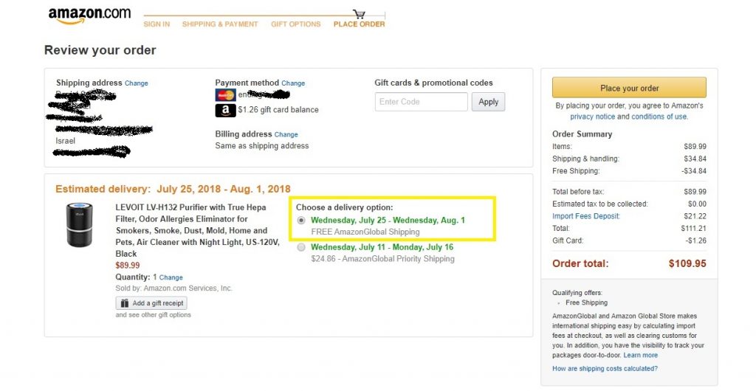The width and height of the screenshot is (756, 391).
Task: Change the payment method
Action: pos(293,83)
